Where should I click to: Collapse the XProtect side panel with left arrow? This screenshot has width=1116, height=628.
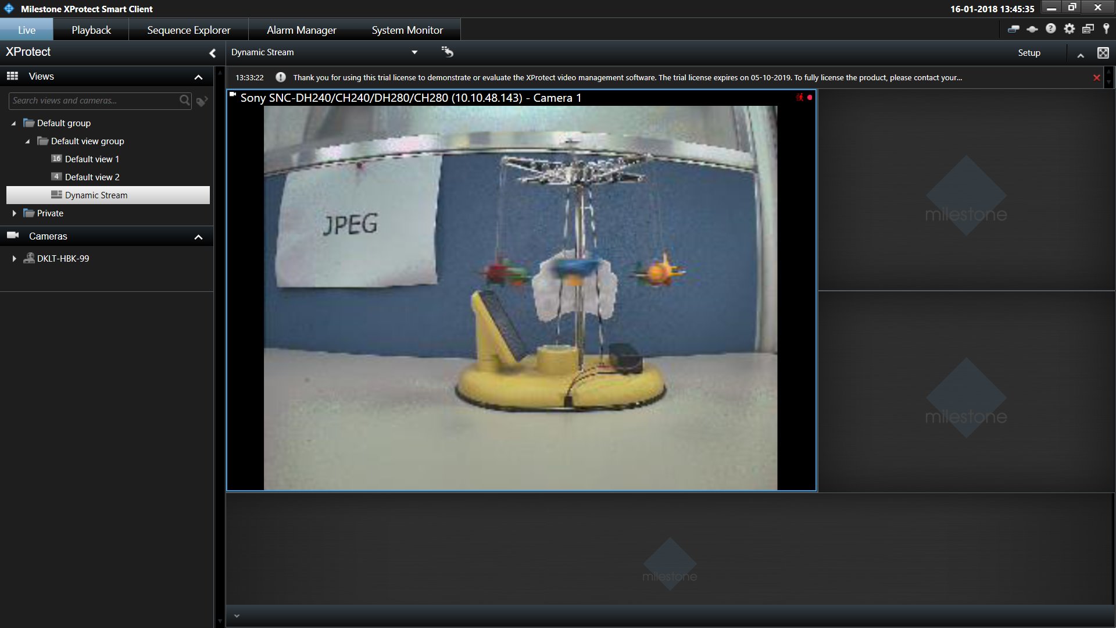(212, 53)
